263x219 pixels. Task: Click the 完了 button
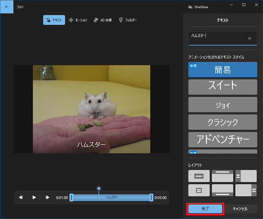click(205, 209)
